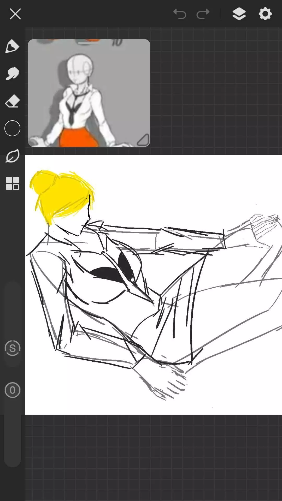
Task: Toggle the circled 0 button
Action: [x=12, y=390]
